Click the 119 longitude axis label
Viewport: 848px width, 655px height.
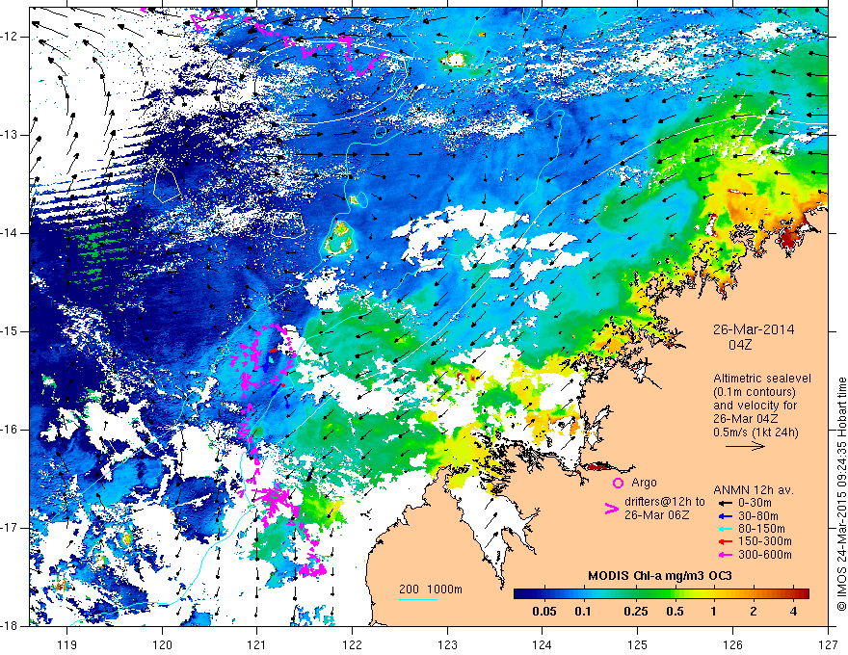[67, 644]
